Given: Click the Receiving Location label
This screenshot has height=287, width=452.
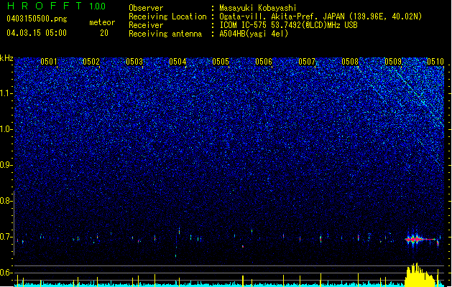Looking at the screenshot, I should coord(167,17).
